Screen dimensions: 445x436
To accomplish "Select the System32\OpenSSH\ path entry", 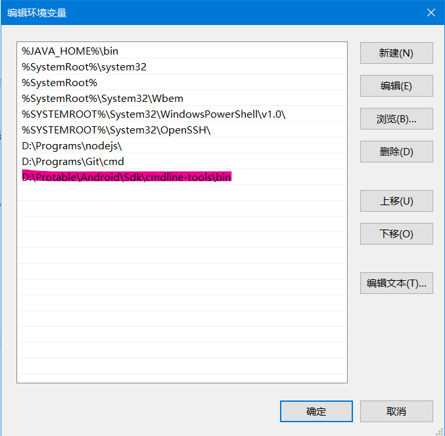I will pyautogui.click(x=182, y=130).
